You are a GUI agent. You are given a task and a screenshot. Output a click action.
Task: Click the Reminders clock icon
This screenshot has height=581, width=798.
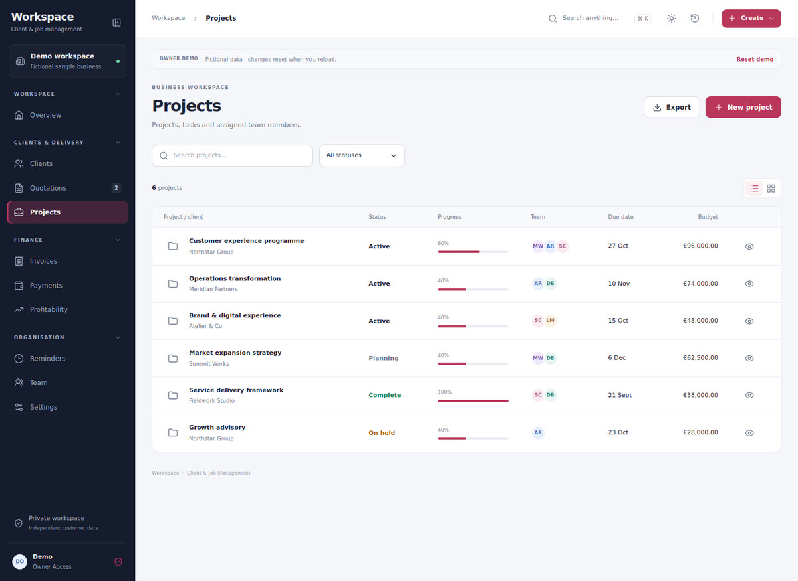[19, 359]
